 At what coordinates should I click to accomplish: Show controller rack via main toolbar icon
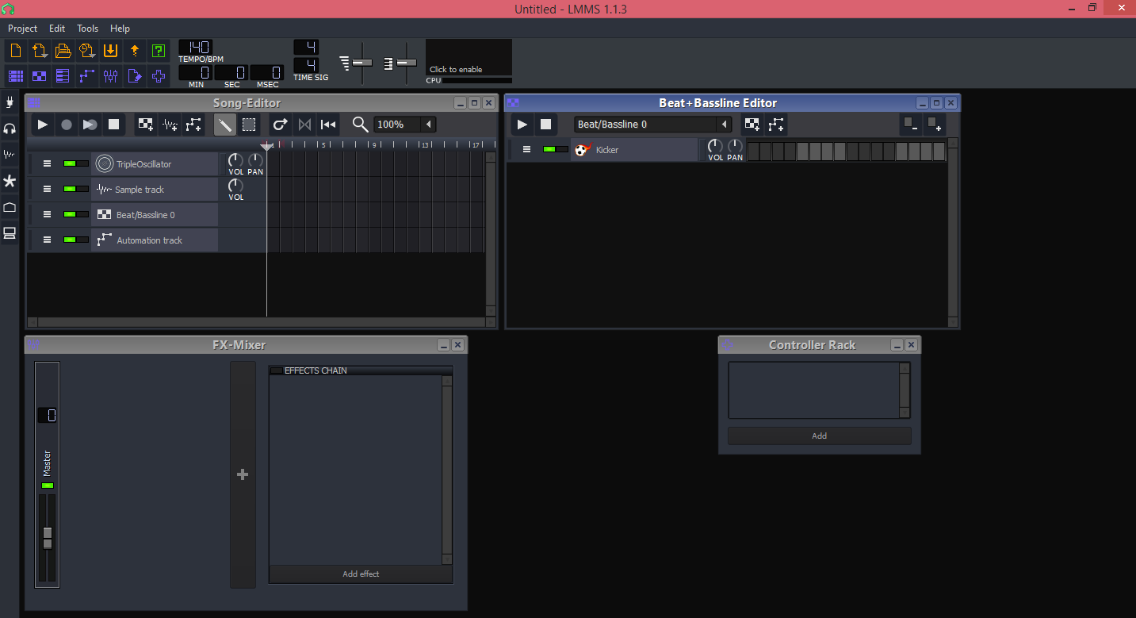click(159, 76)
